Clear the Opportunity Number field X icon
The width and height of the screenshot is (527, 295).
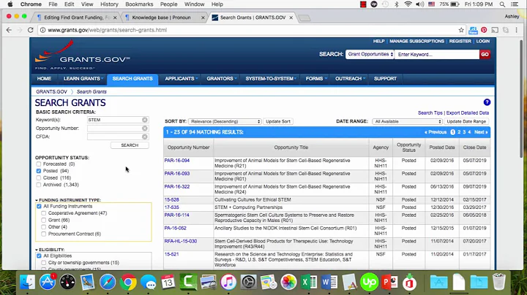pyautogui.click(x=144, y=129)
